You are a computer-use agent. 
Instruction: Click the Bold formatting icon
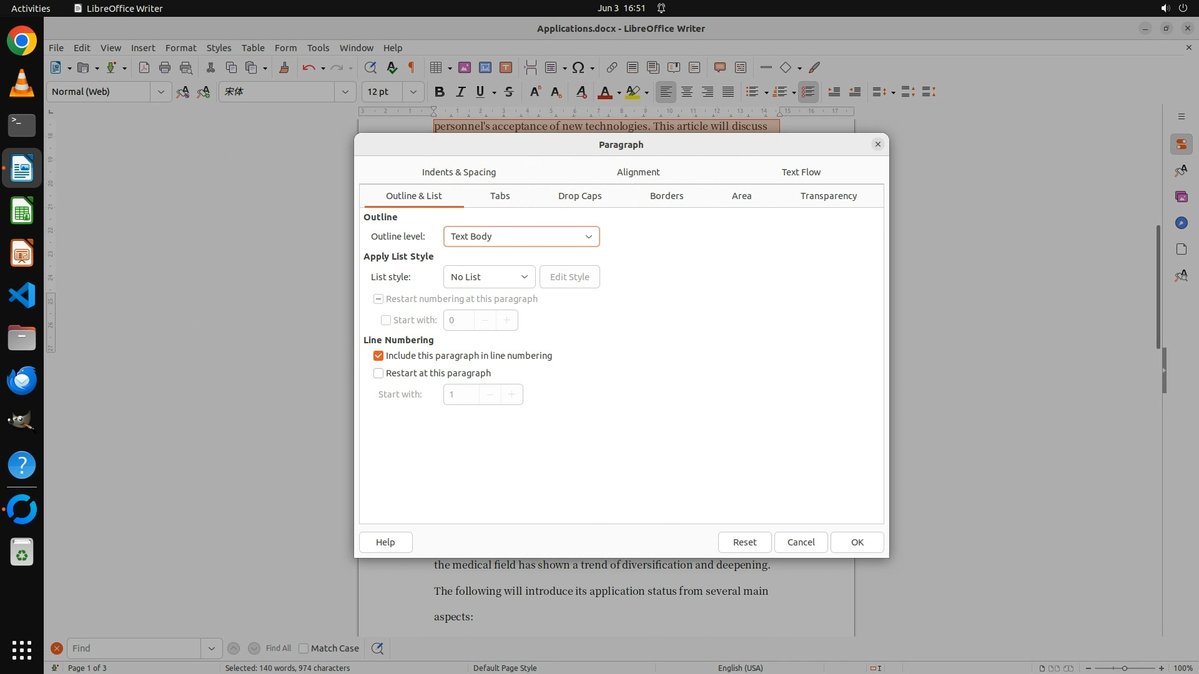(x=440, y=92)
